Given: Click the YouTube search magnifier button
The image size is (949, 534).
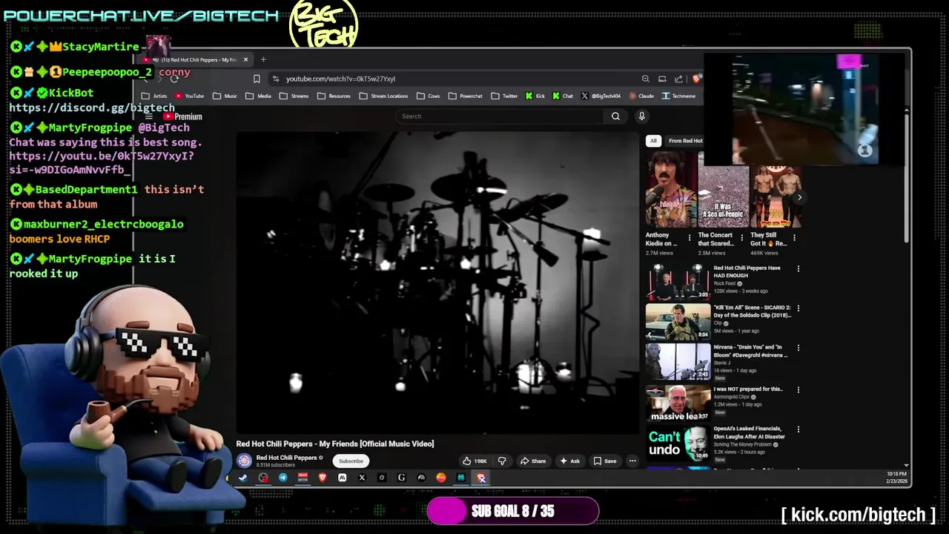Looking at the screenshot, I should pyautogui.click(x=615, y=116).
